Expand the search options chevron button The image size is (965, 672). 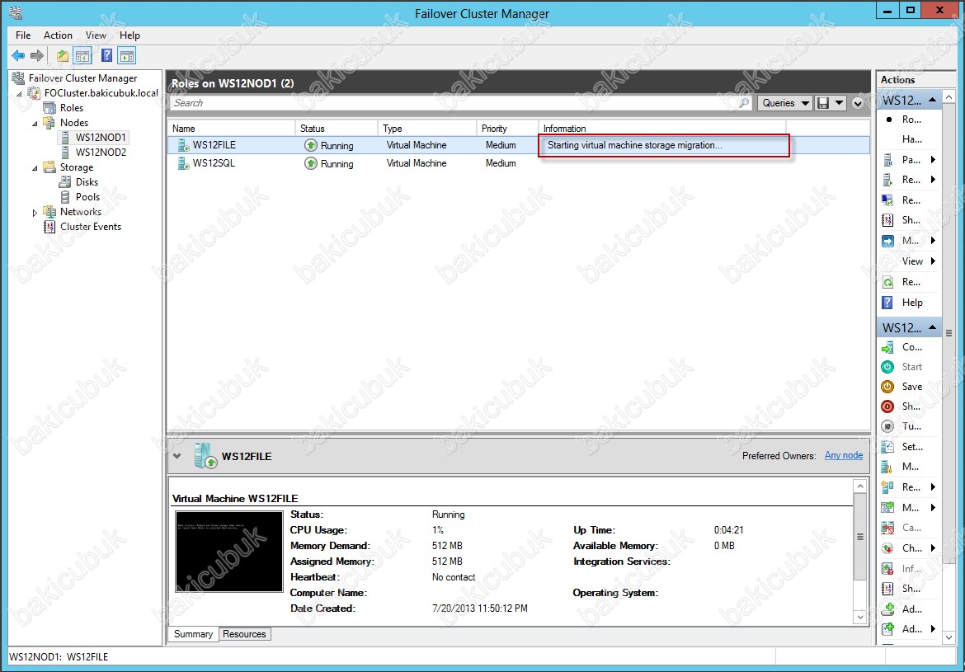(858, 103)
